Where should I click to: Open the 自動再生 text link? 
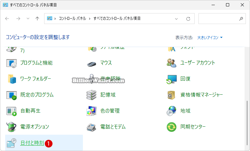tap(30, 111)
